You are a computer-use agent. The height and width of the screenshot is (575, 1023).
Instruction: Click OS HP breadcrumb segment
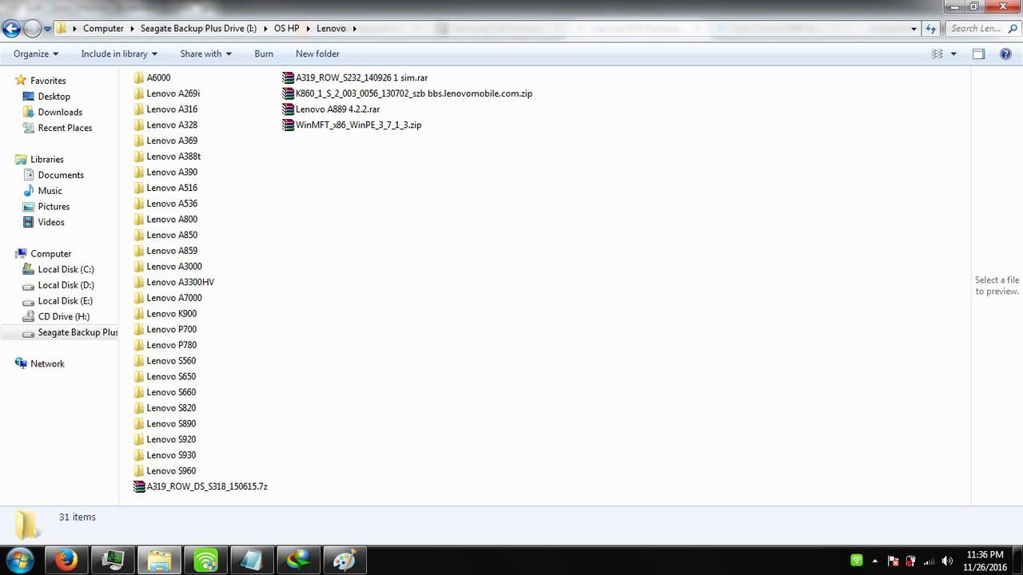286,29
